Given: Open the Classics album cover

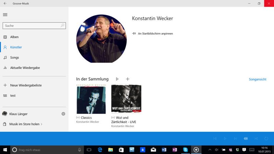Looking at the screenshot, I should (91, 99).
